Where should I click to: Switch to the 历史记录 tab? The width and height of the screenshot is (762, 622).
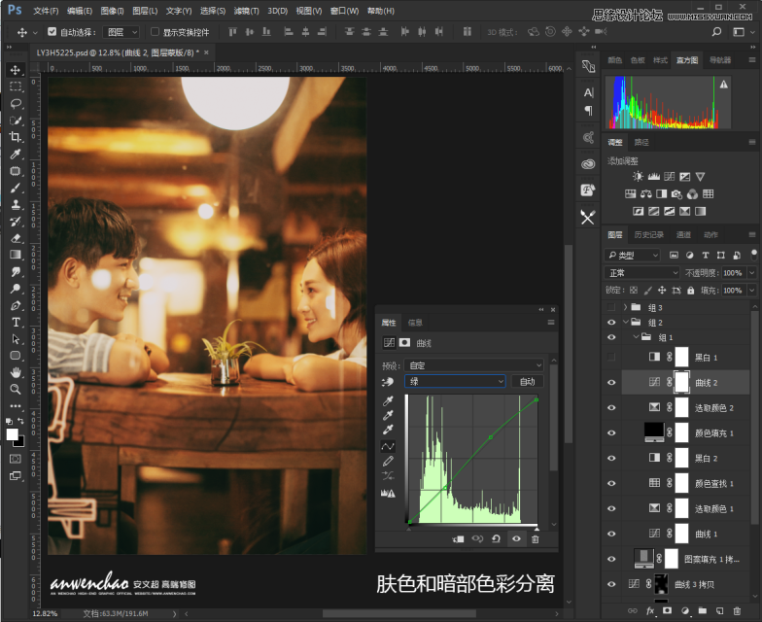point(649,235)
